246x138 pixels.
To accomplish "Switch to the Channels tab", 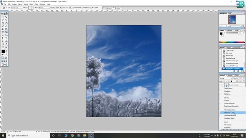I will click(x=230, y=76).
